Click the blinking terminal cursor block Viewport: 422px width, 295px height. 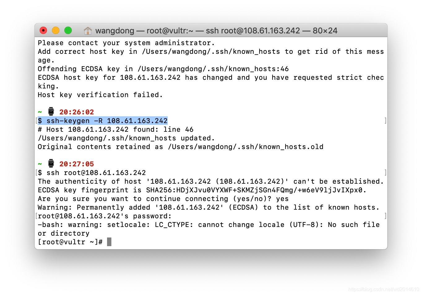coord(109,242)
